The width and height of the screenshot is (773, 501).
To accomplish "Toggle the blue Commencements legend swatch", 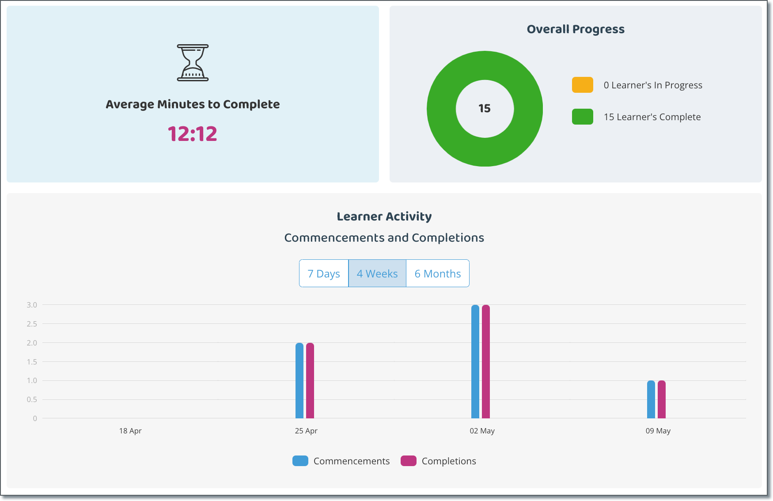I will tap(300, 461).
